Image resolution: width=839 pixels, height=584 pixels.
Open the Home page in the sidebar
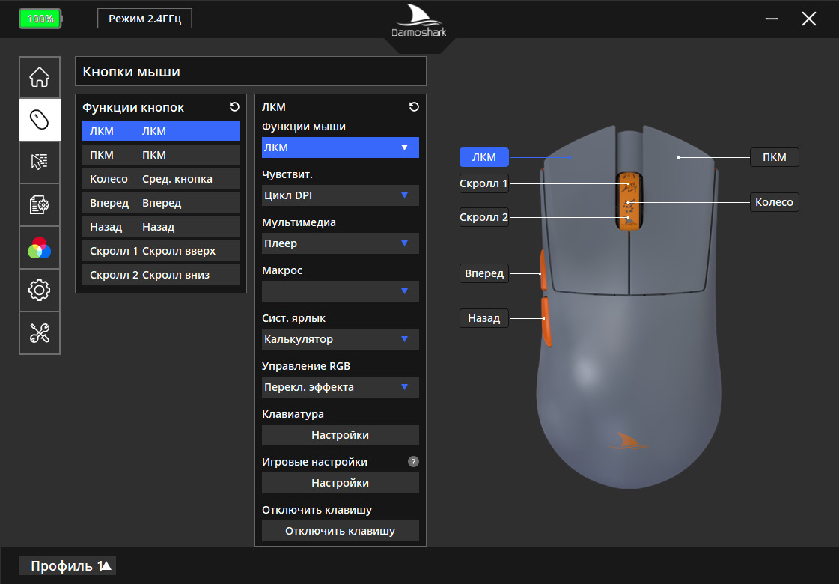pyautogui.click(x=40, y=77)
